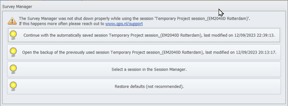Click lightbulb icon beside automatically saved session option
The height and width of the screenshot is (106, 288).
click(13, 35)
